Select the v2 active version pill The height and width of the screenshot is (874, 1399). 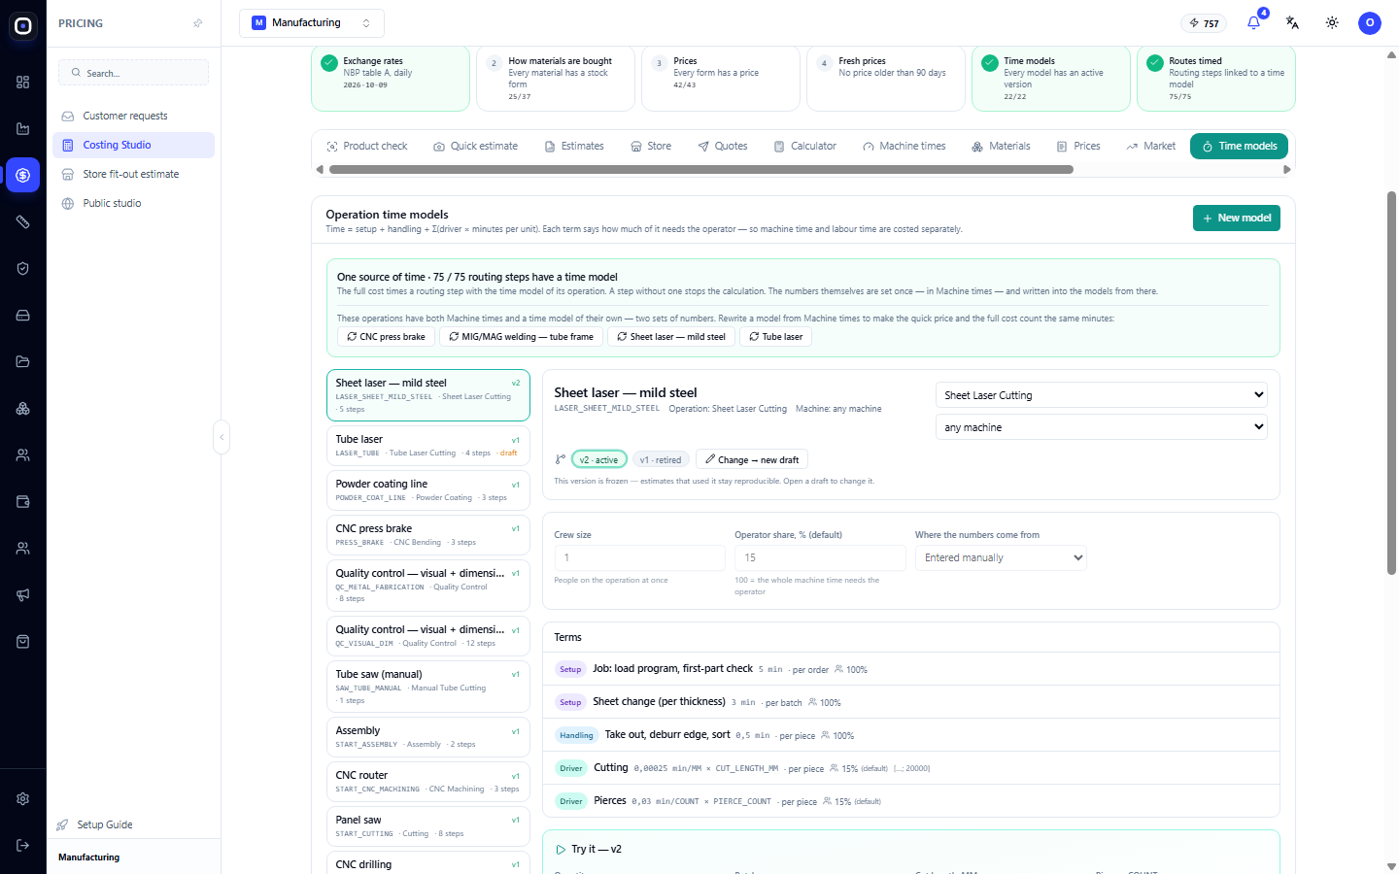(598, 459)
